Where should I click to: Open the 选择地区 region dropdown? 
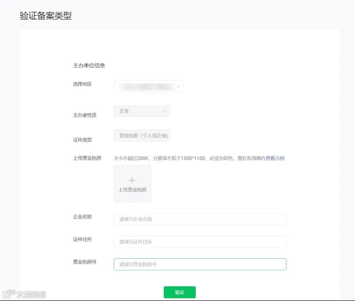point(148,86)
